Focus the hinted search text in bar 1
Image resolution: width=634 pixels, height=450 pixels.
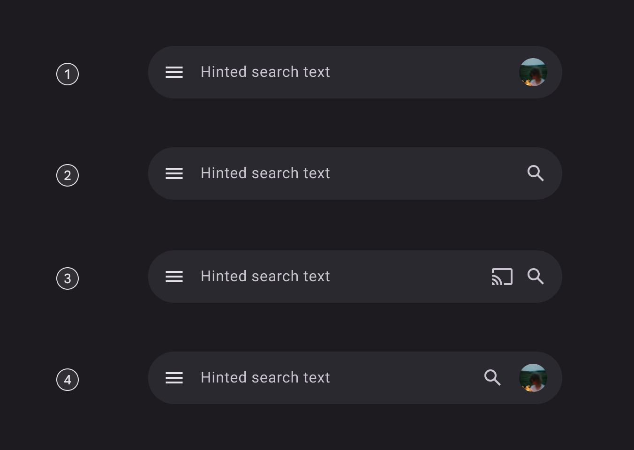[x=265, y=72]
